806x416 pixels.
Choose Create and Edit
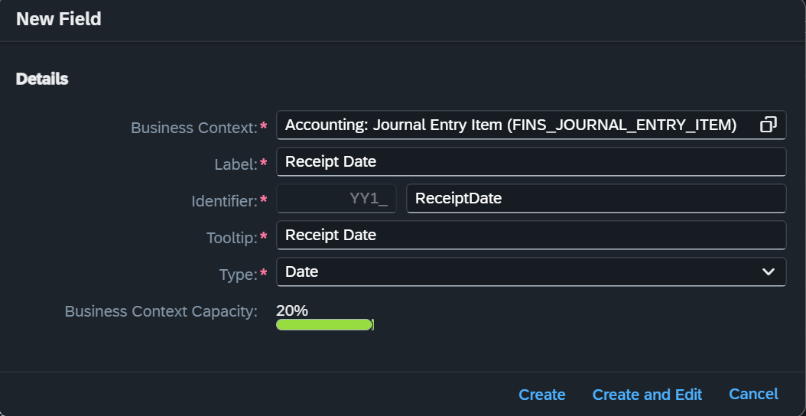647,395
